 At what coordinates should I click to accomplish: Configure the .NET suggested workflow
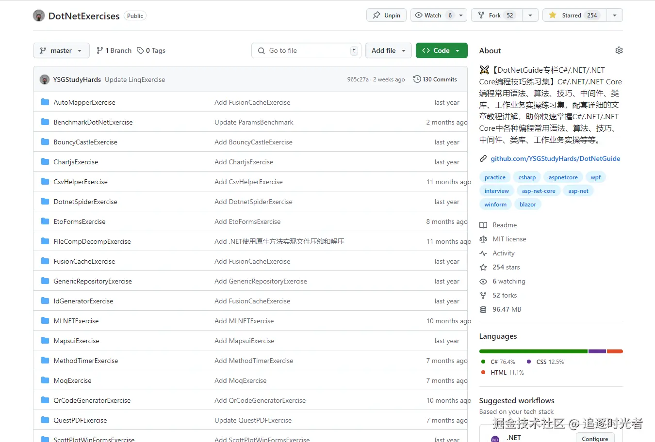[595, 438]
